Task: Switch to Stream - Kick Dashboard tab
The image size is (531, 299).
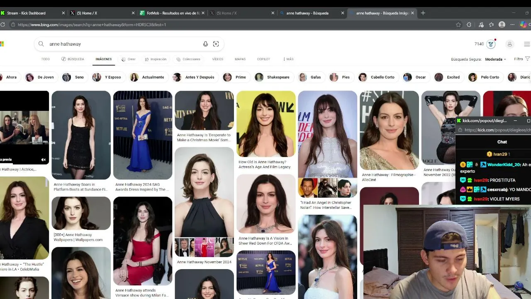Action: pyautogui.click(x=32, y=13)
